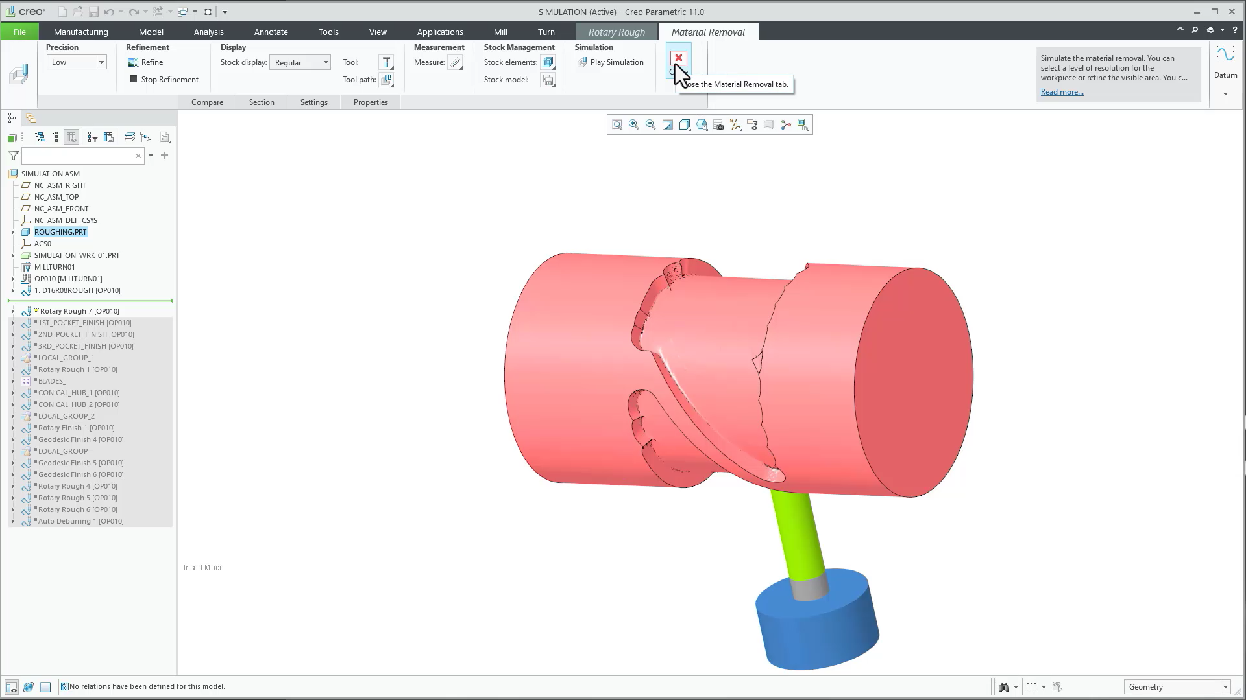Click the Stock elements icon

(x=548, y=62)
